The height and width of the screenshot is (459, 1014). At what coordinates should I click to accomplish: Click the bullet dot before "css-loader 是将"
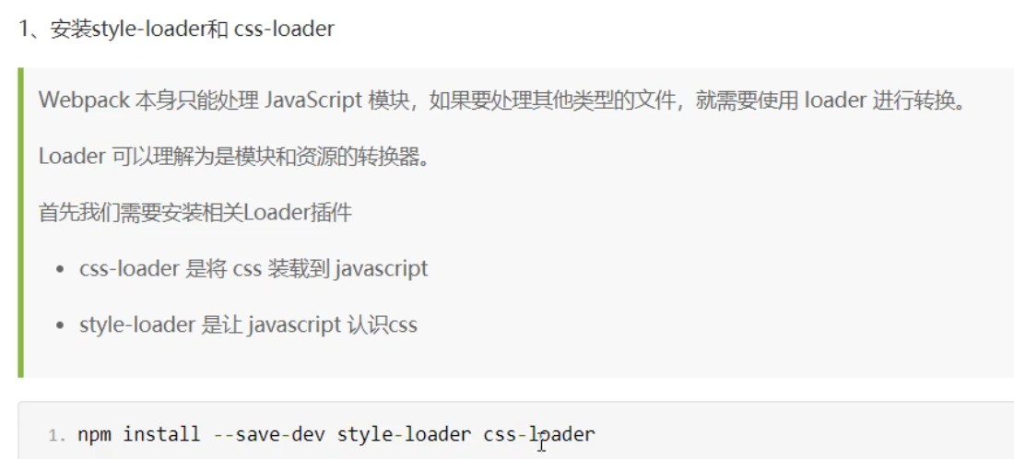60,270
